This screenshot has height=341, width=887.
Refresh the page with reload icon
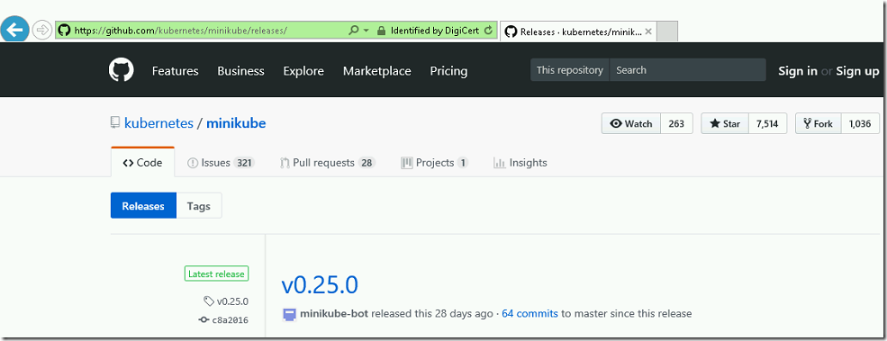pos(489,31)
